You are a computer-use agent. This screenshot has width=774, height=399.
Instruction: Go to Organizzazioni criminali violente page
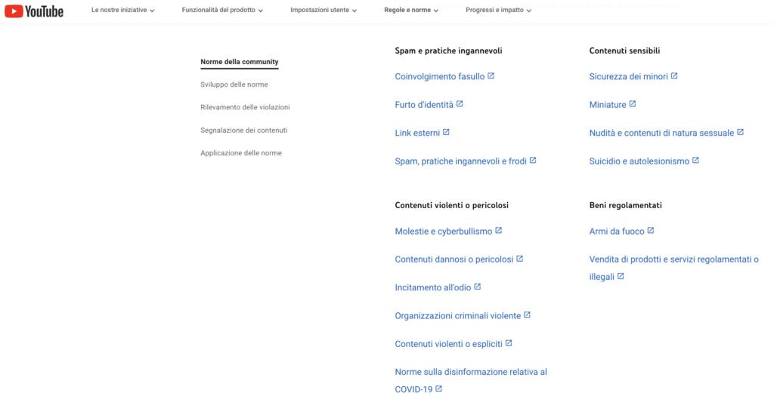pos(457,315)
